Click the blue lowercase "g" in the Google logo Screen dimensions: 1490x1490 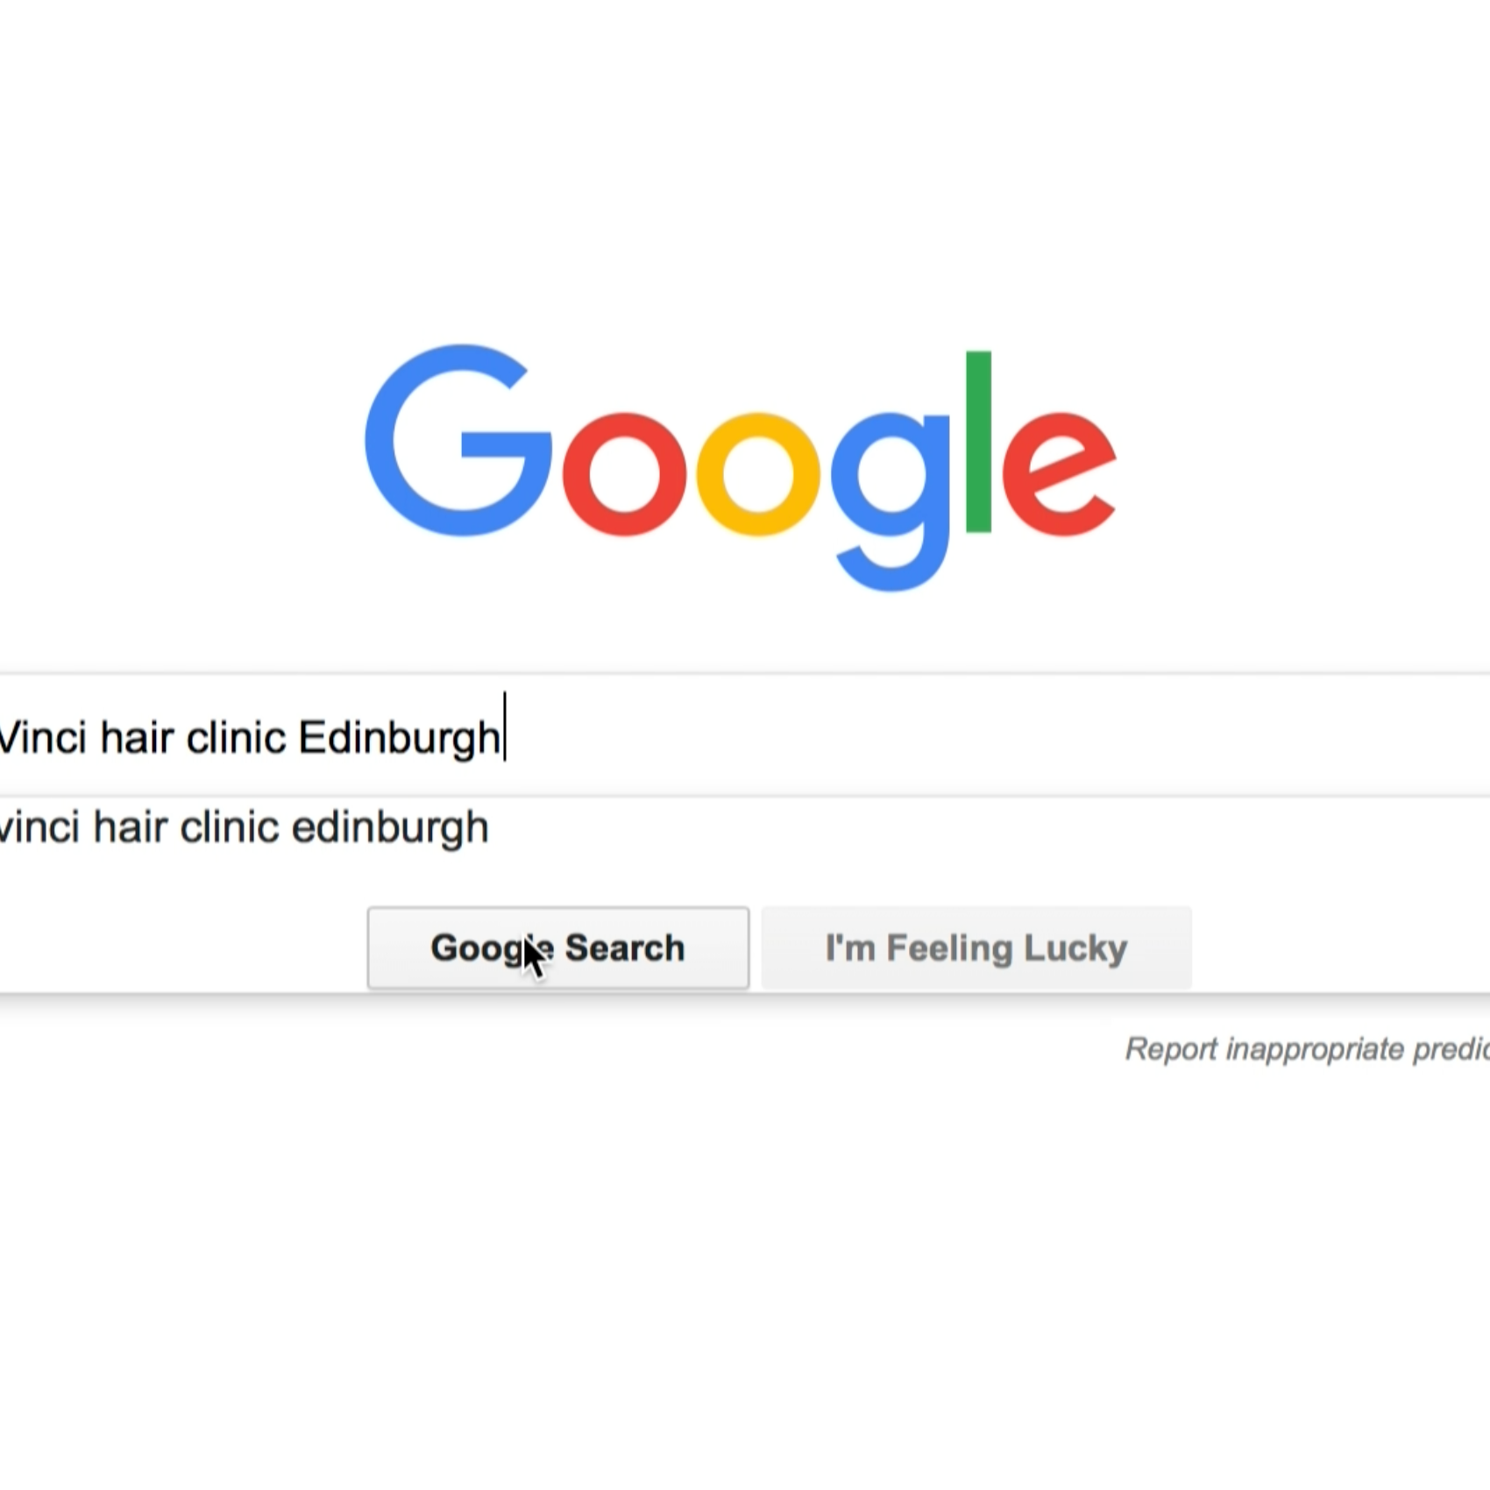coord(890,501)
